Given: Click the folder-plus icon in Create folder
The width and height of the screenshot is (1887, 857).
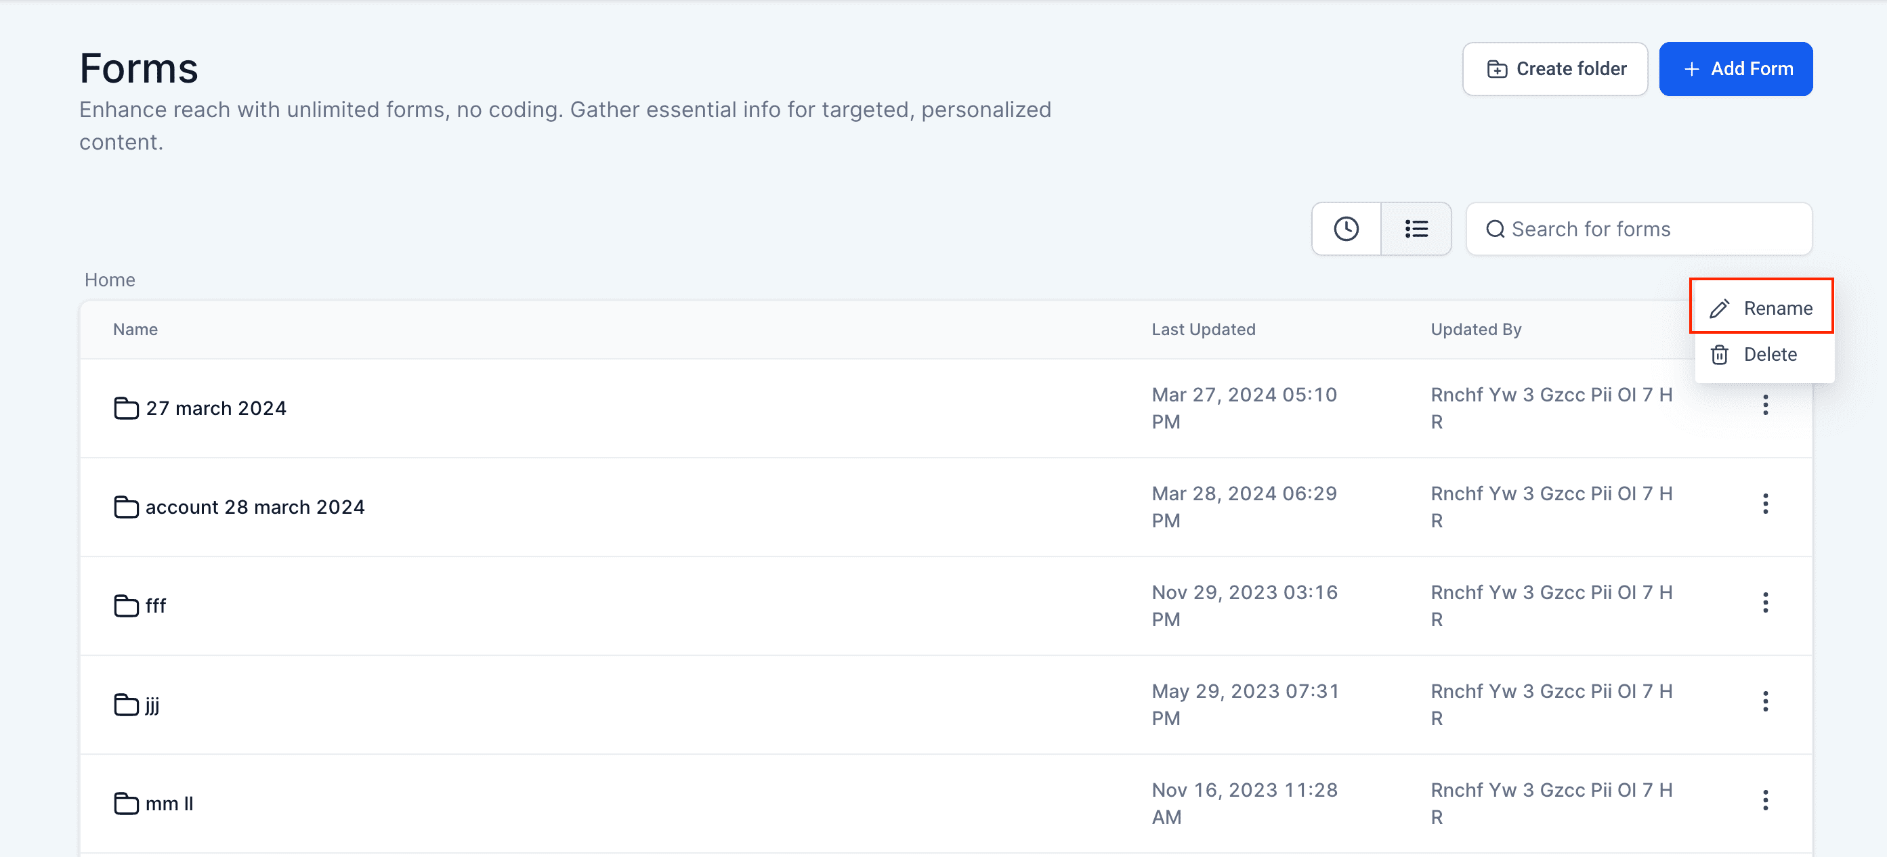Looking at the screenshot, I should [1498, 69].
